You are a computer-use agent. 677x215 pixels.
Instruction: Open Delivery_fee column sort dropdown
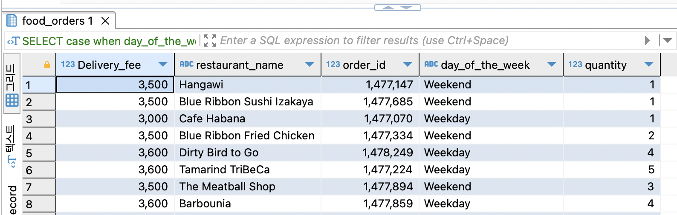163,65
